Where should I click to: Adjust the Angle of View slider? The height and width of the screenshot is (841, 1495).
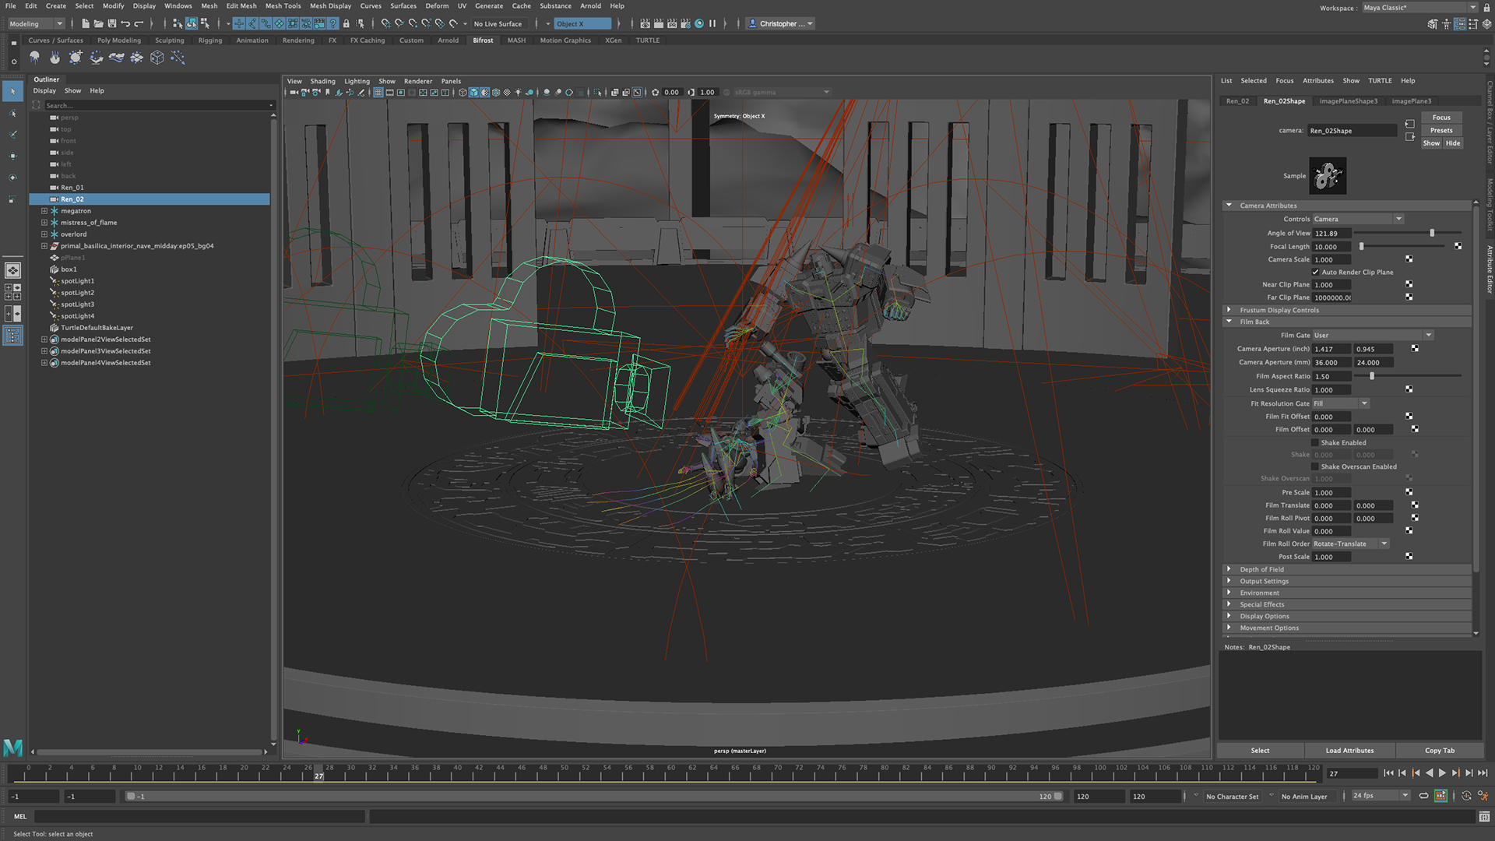[x=1431, y=234]
